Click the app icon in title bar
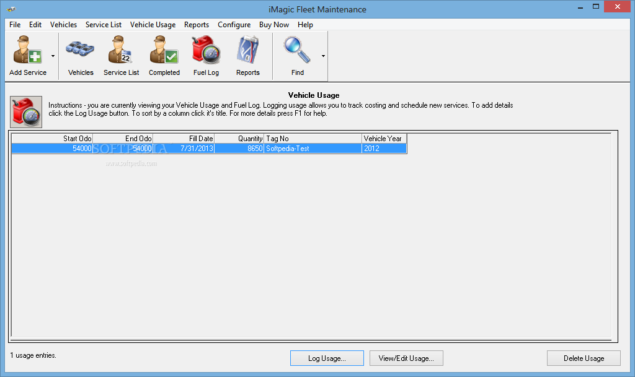This screenshot has width=635, height=377. 11,9
